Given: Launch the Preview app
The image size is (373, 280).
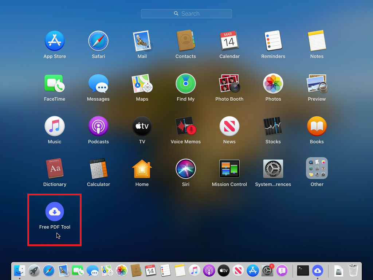Looking at the screenshot, I should pyautogui.click(x=317, y=83).
